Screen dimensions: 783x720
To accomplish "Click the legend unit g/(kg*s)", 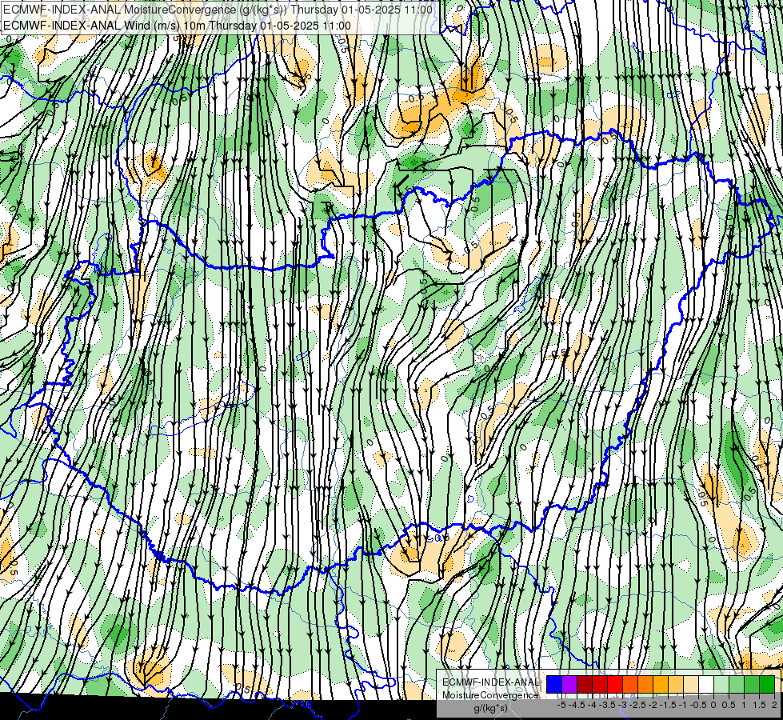I will pyautogui.click(x=490, y=708).
